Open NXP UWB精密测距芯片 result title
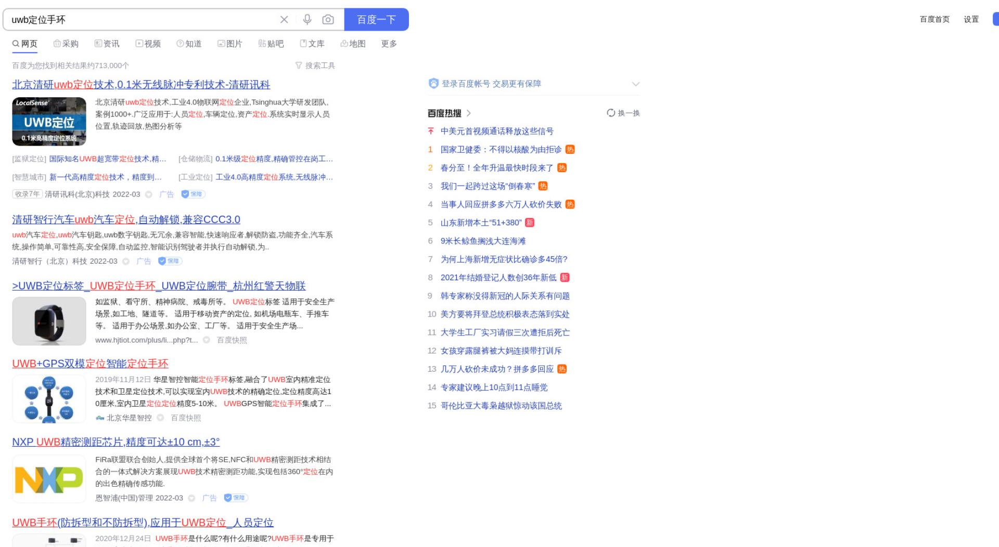Viewport: 999px width, 547px height. pos(116,442)
